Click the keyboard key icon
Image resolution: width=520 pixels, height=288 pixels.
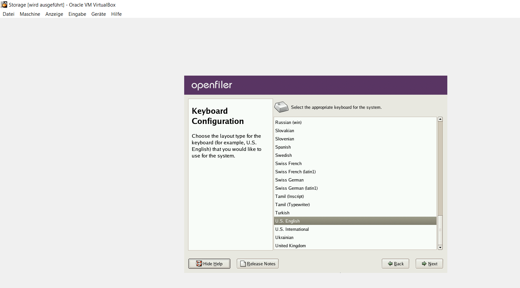(x=281, y=107)
